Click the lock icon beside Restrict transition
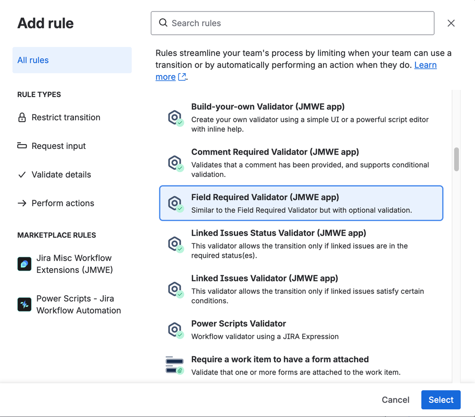Viewport: 475px width, 417px height. coord(22,117)
